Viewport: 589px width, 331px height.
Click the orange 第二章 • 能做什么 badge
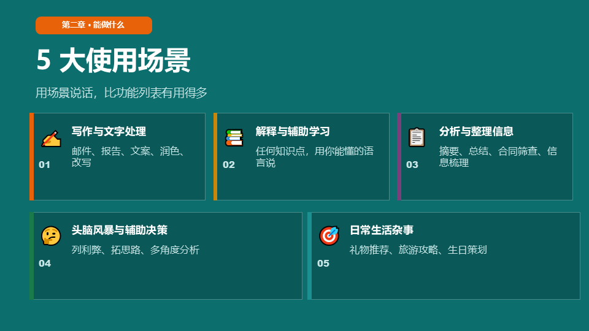tap(93, 25)
